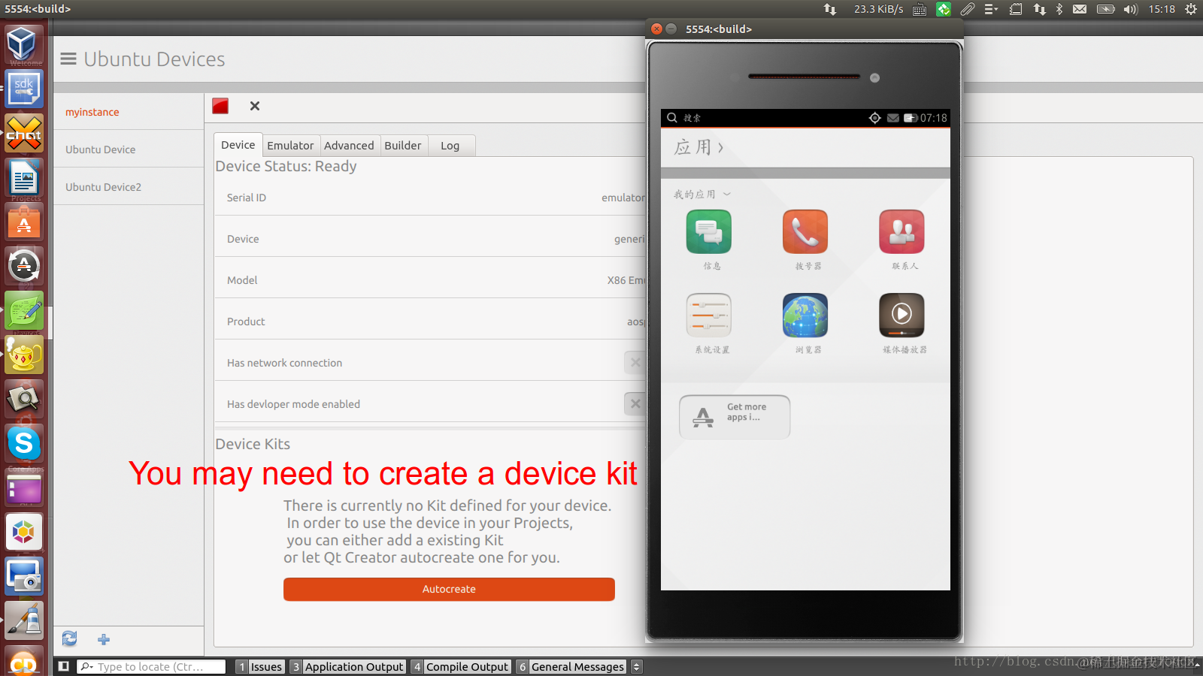Image resolution: width=1203 pixels, height=676 pixels.
Task: Expand the 我的应用 category chevron in emulator
Action: [x=726, y=194]
